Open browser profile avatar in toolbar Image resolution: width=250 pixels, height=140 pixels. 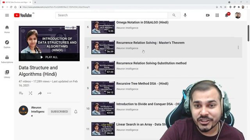click(x=243, y=7)
